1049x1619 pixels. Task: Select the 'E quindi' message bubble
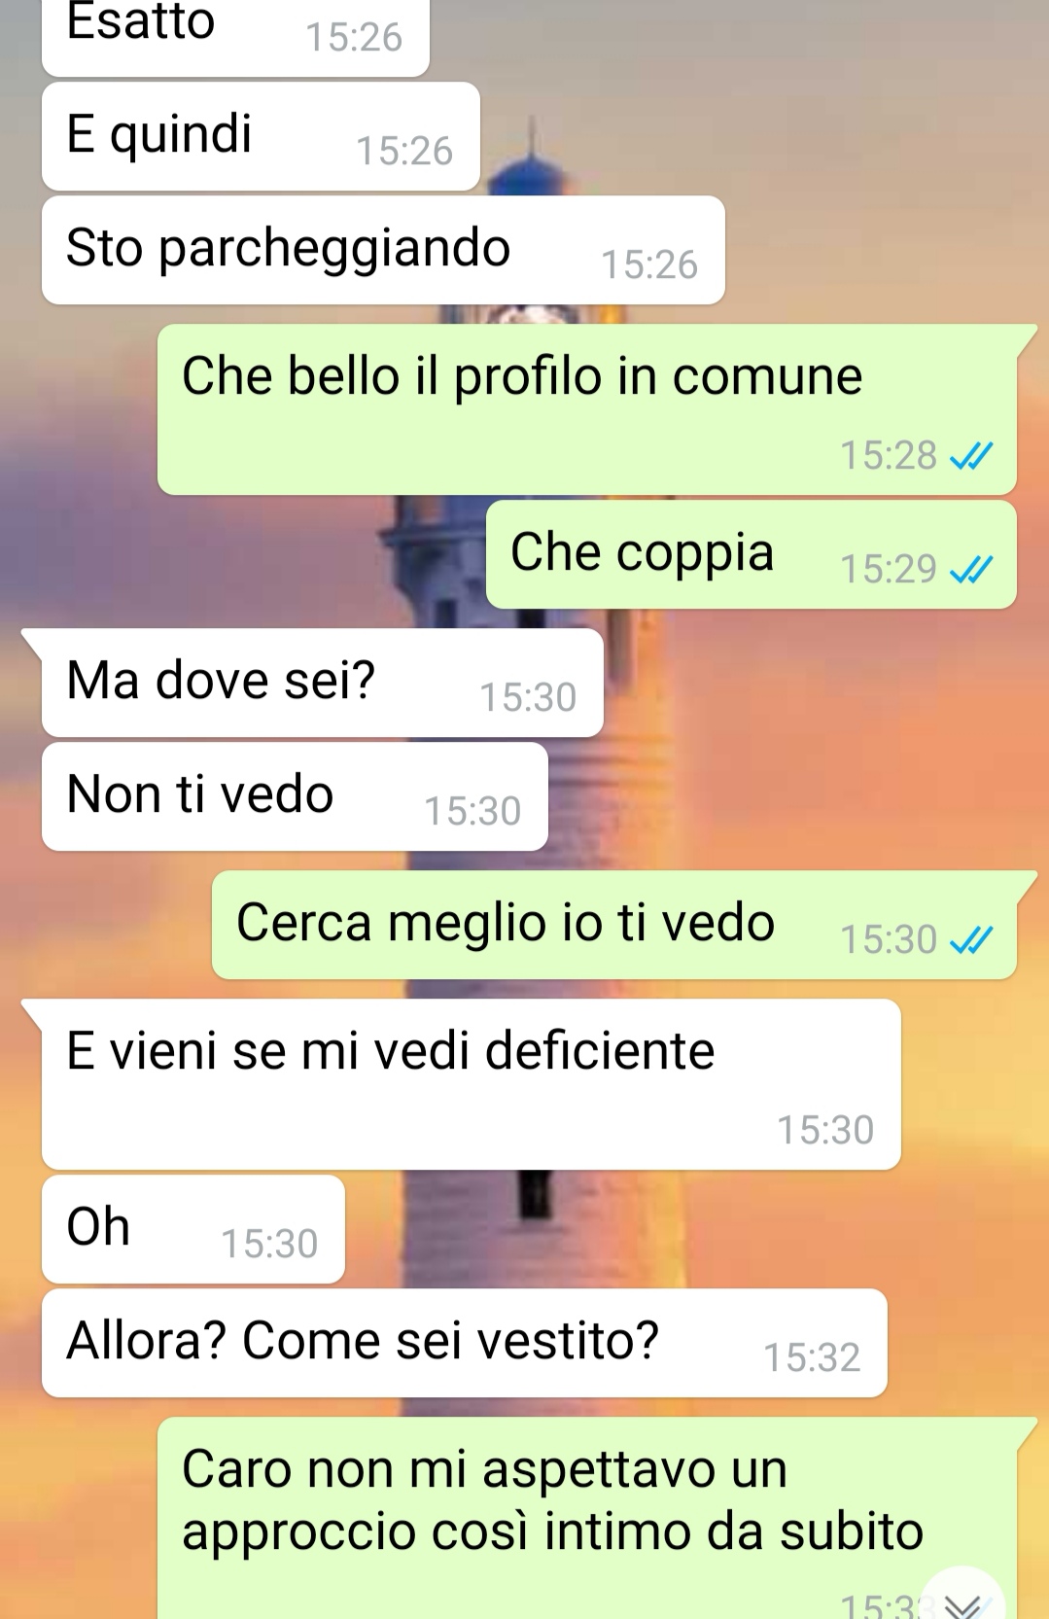coord(261,136)
